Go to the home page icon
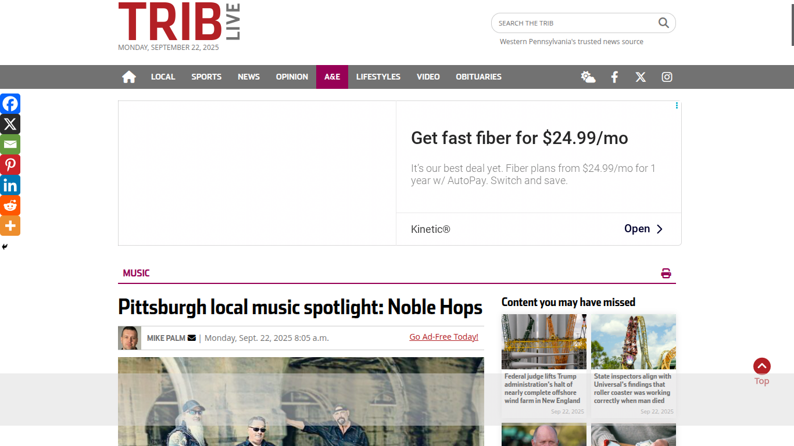 click(x=129, y=77)
